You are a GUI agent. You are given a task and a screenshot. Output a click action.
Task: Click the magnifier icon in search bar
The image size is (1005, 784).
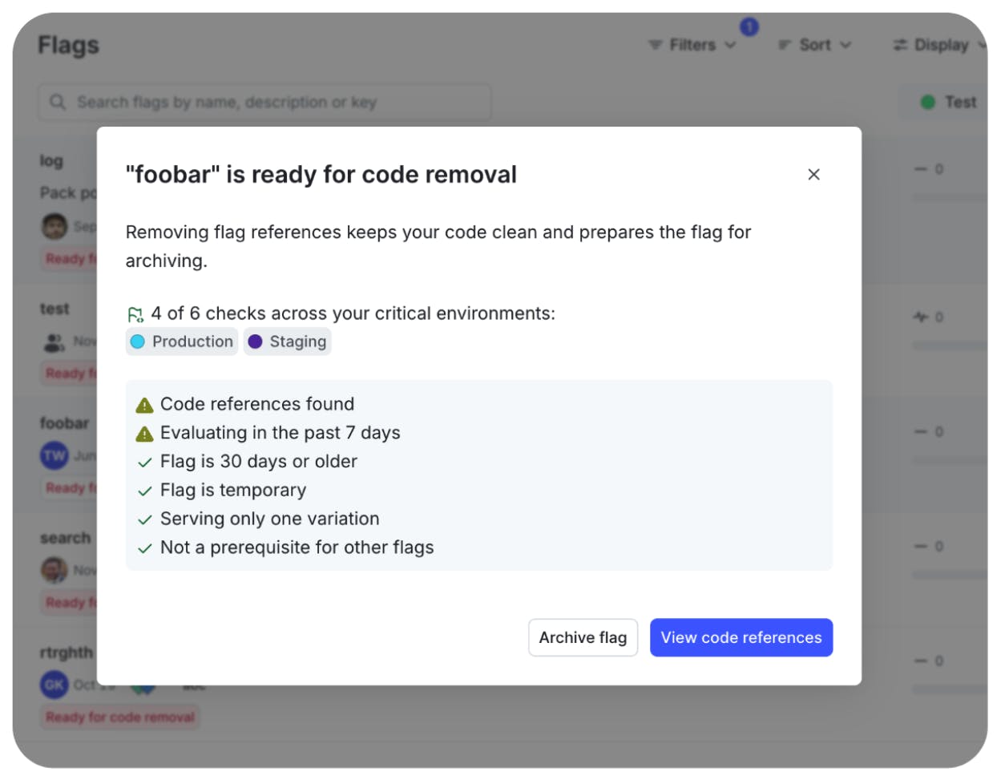click(58, 103)
